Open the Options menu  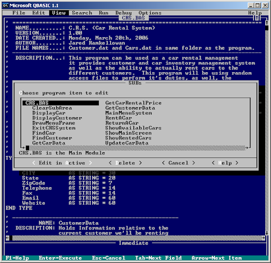[x=150, y=13]
